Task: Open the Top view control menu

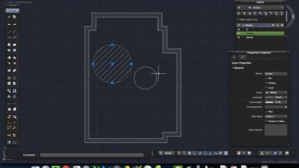Action: click(10, 2)
